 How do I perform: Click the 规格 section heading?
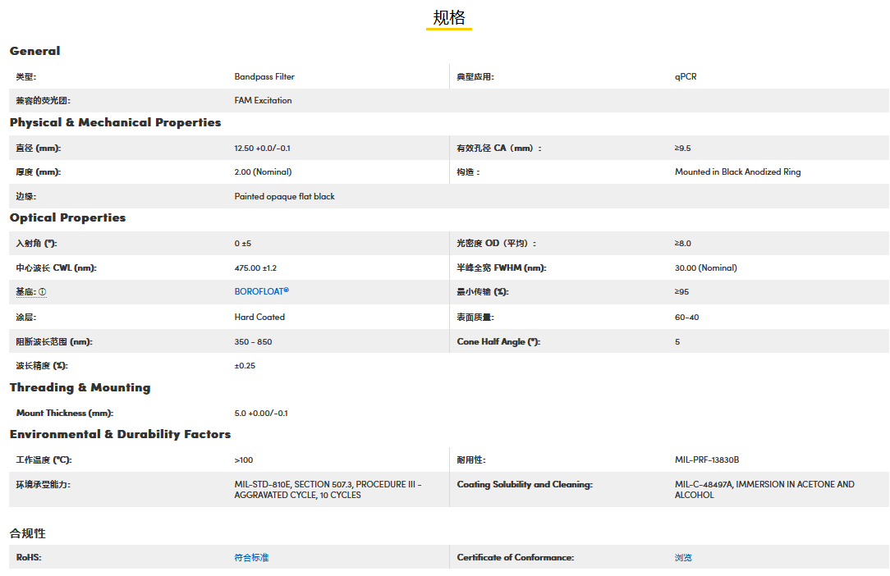point(449,18)
